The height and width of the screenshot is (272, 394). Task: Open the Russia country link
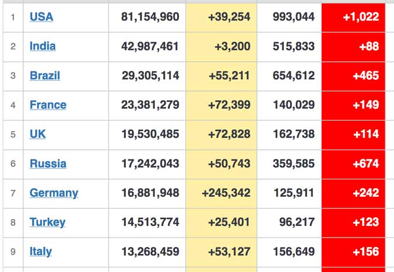click(48, 164)
